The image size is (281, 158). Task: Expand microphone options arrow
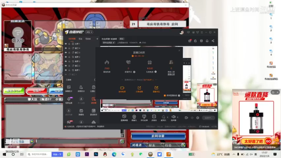pos(168,117)
